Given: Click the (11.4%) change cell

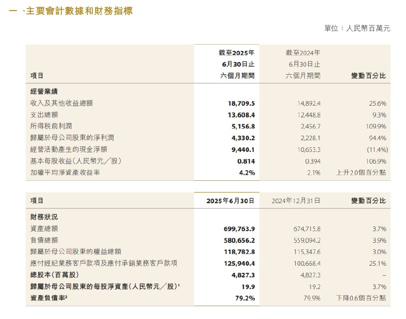Looking at the screenshot, I should tap(378, 149).
